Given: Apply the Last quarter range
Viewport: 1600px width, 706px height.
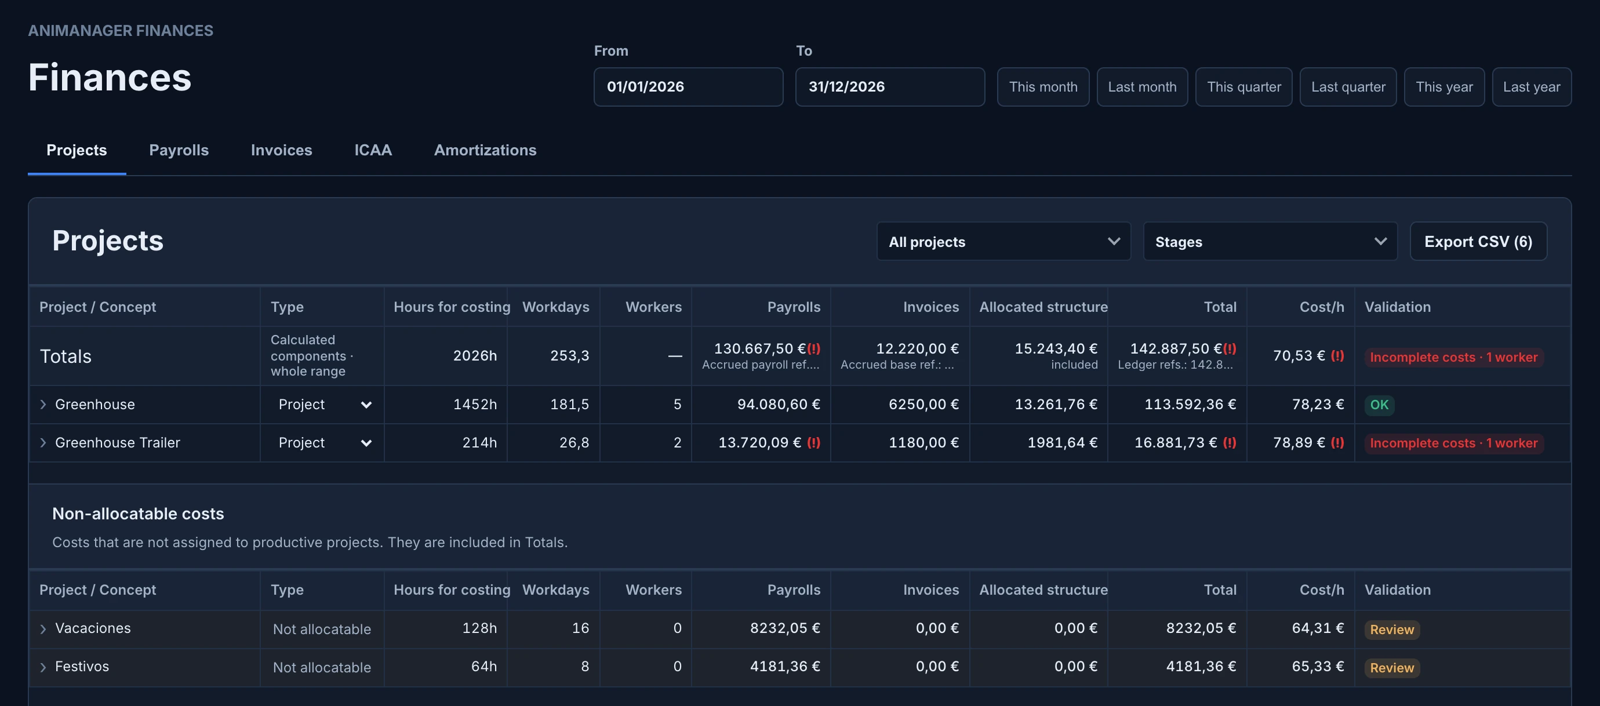Looking at the screenshot, I should coord(1348,87).
